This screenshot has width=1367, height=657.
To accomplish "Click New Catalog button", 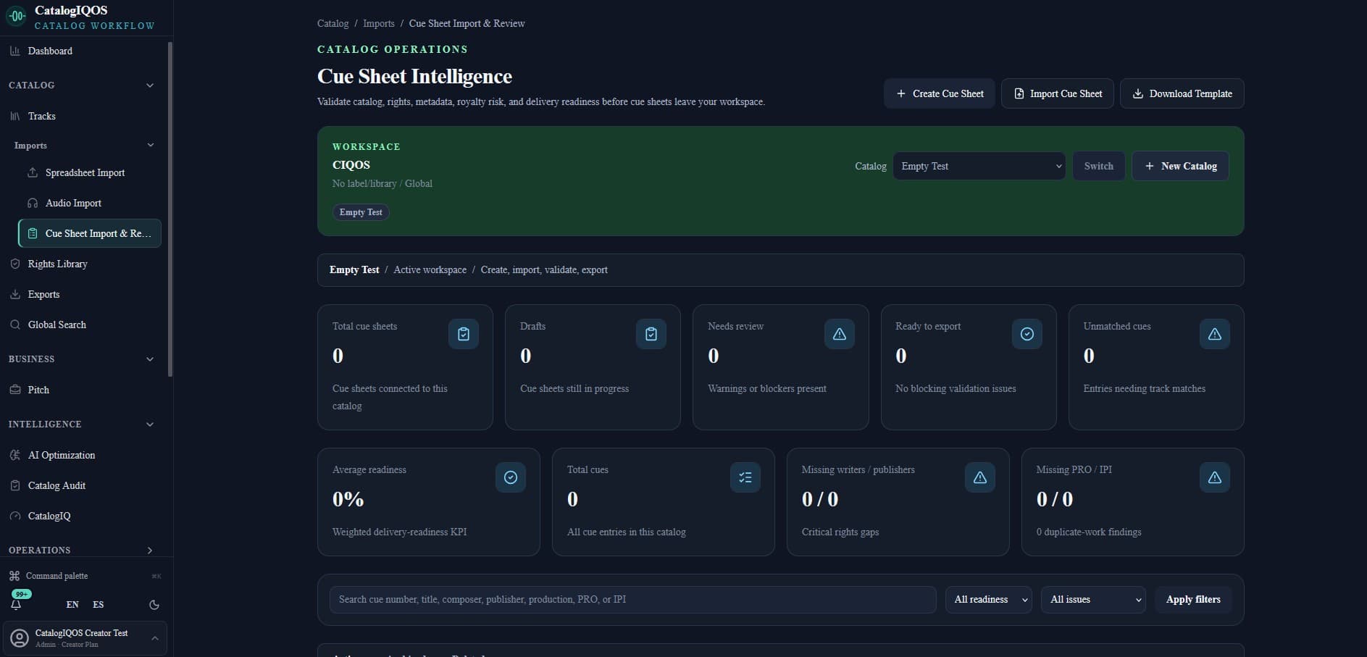I will 1180,166.
